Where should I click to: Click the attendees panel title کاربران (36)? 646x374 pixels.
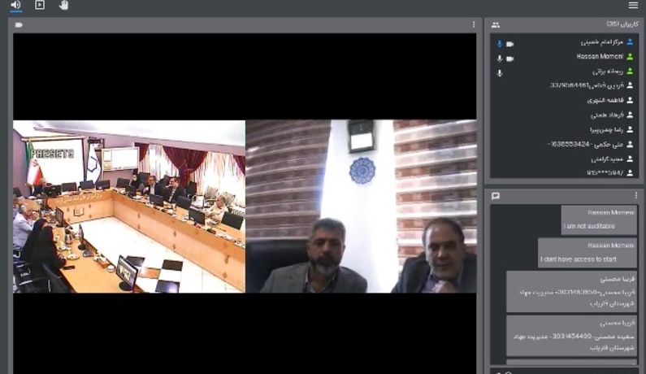coord(622,24)
